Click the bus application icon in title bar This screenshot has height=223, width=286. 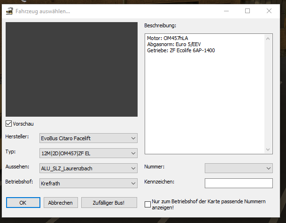pyautogui.click(x=8, y=10)
